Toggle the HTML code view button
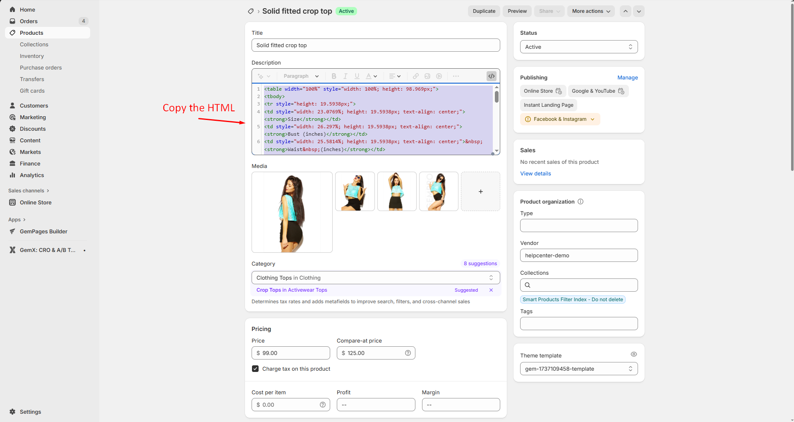This screenshot has width=794, height=422. pyautogui.click(x=491, y=76)
